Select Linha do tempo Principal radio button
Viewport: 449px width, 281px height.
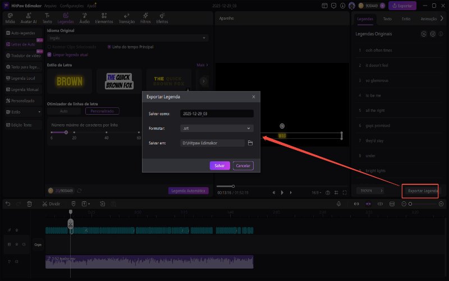pos(108,47)
